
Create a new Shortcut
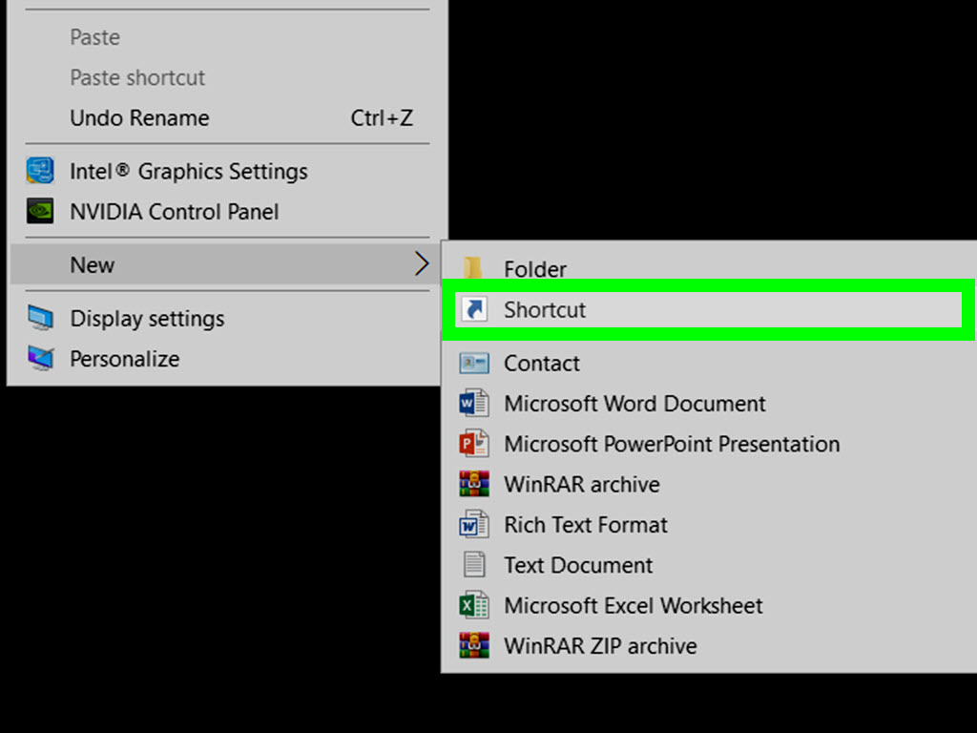coord(544,309)
